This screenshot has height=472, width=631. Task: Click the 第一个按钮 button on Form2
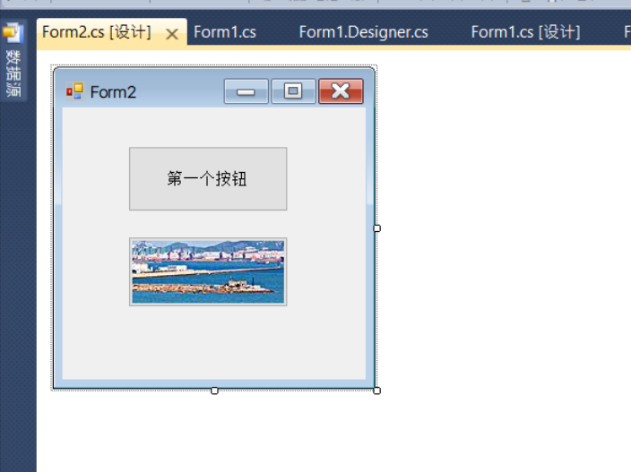pyautogui.click(x=208, y=178)
